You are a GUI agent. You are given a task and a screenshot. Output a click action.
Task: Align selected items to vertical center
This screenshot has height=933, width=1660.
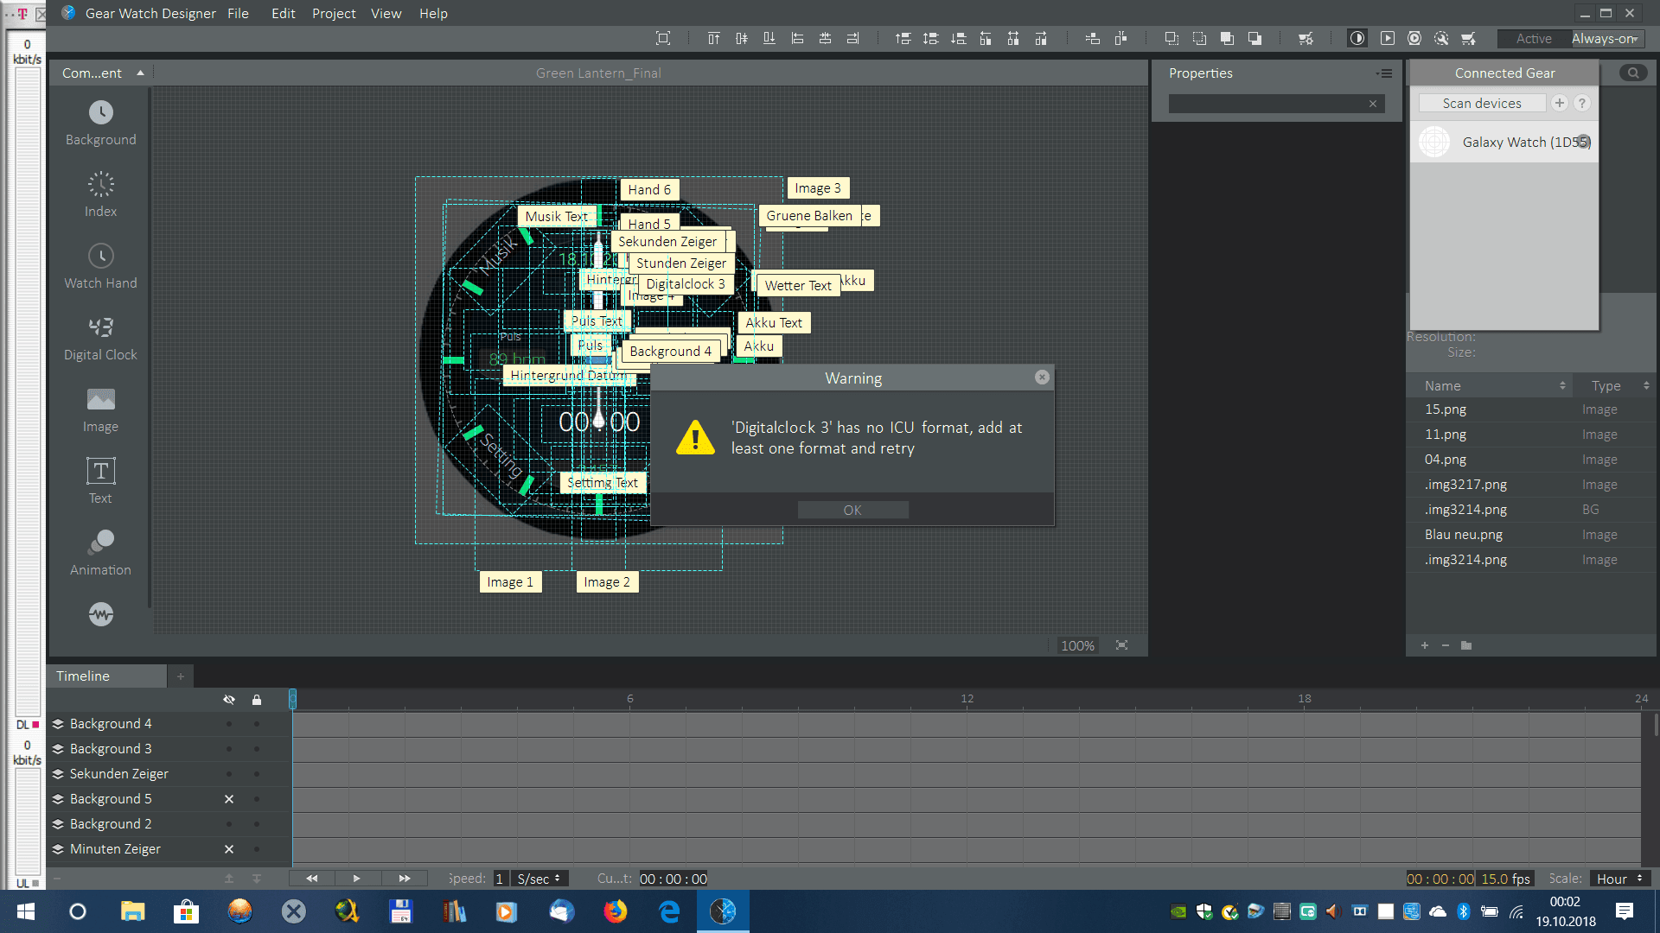point(741,38)
